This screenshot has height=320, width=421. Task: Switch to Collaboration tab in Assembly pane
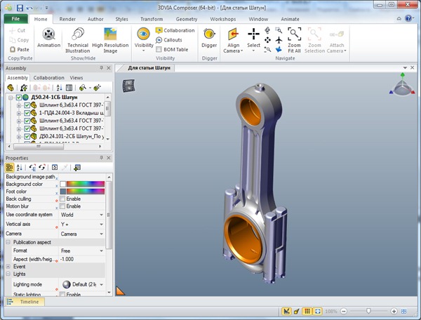pos(48,78)
